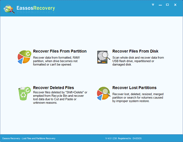
Task: Click the green recycle bin icon
Action: coord(24,93)
